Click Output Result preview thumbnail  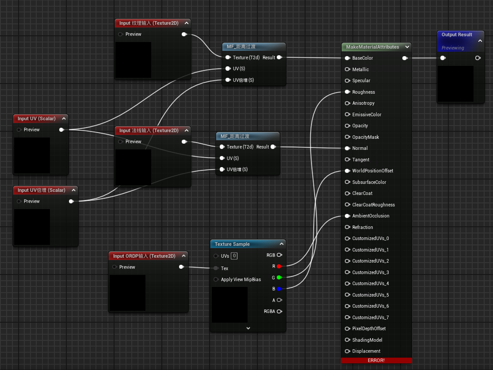[x=455, y=84]
